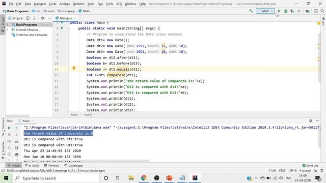Open the Navigate menu

[40, 4]
